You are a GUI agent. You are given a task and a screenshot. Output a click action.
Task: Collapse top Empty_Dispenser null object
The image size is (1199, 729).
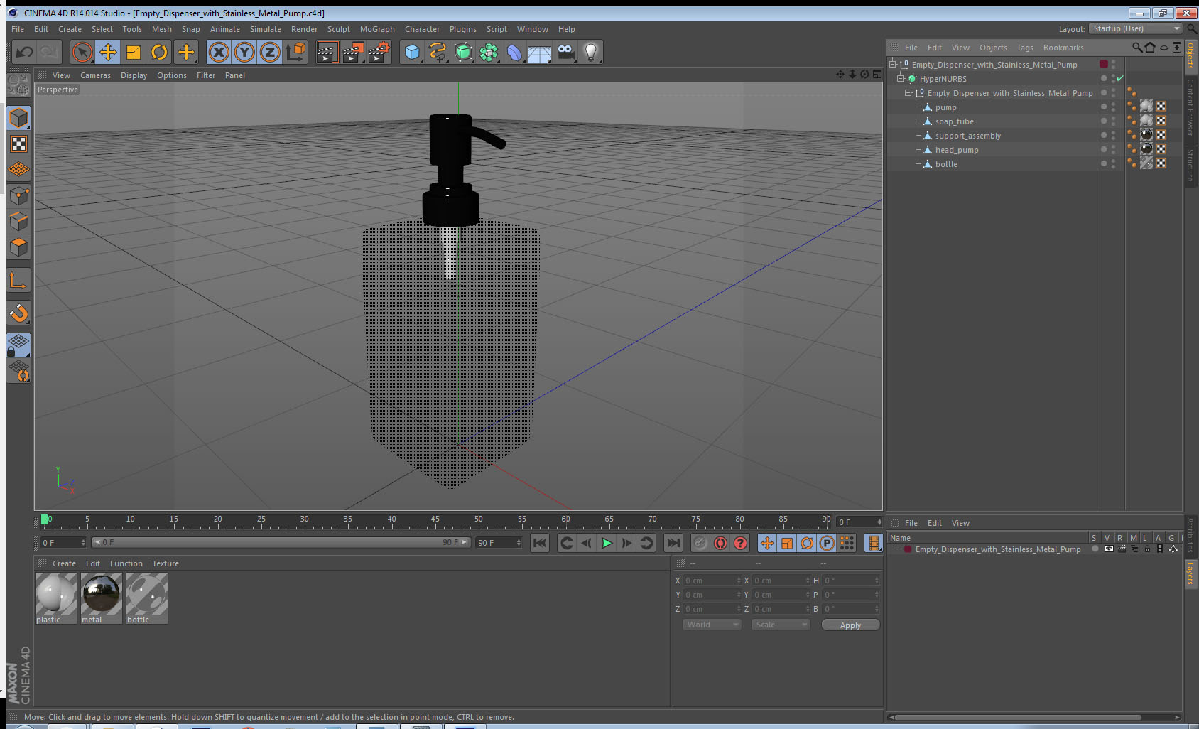pyautogui.click(x=892, y=64)
